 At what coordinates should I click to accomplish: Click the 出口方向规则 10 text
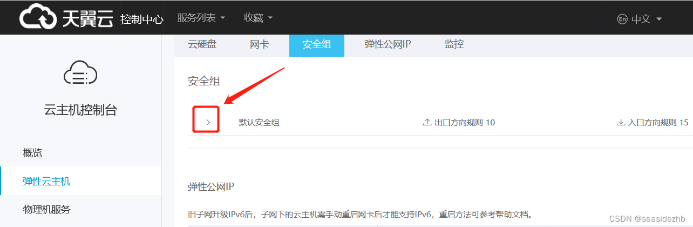tap(465, 123)
